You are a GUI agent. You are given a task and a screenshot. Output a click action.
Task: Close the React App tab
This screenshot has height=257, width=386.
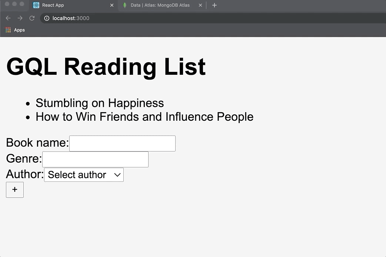click(x=112, y=5)
